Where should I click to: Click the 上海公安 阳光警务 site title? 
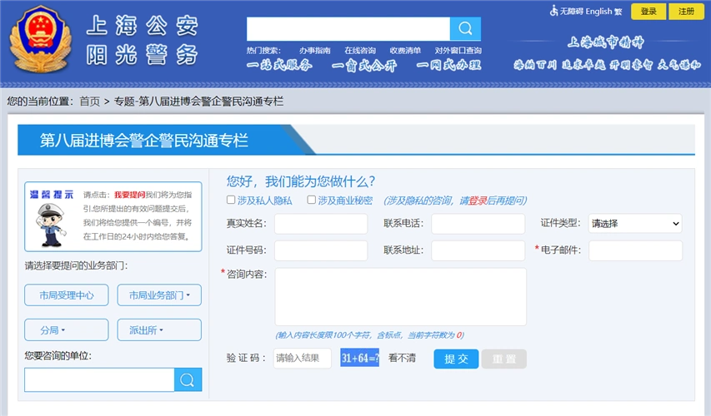[143, 40]
